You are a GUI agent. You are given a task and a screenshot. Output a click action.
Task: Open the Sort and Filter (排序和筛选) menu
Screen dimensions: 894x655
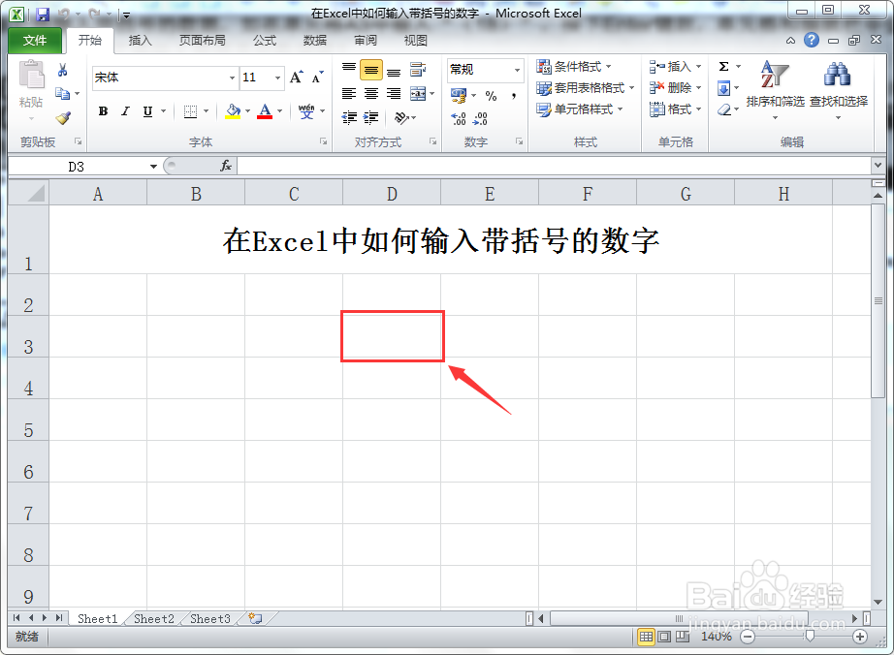pos(775,90)
